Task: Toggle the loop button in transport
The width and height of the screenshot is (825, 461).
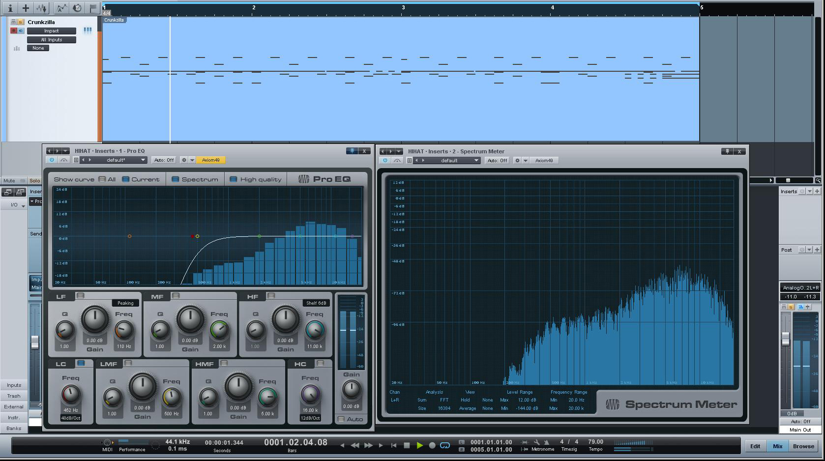Action: [x=445, y=445]
